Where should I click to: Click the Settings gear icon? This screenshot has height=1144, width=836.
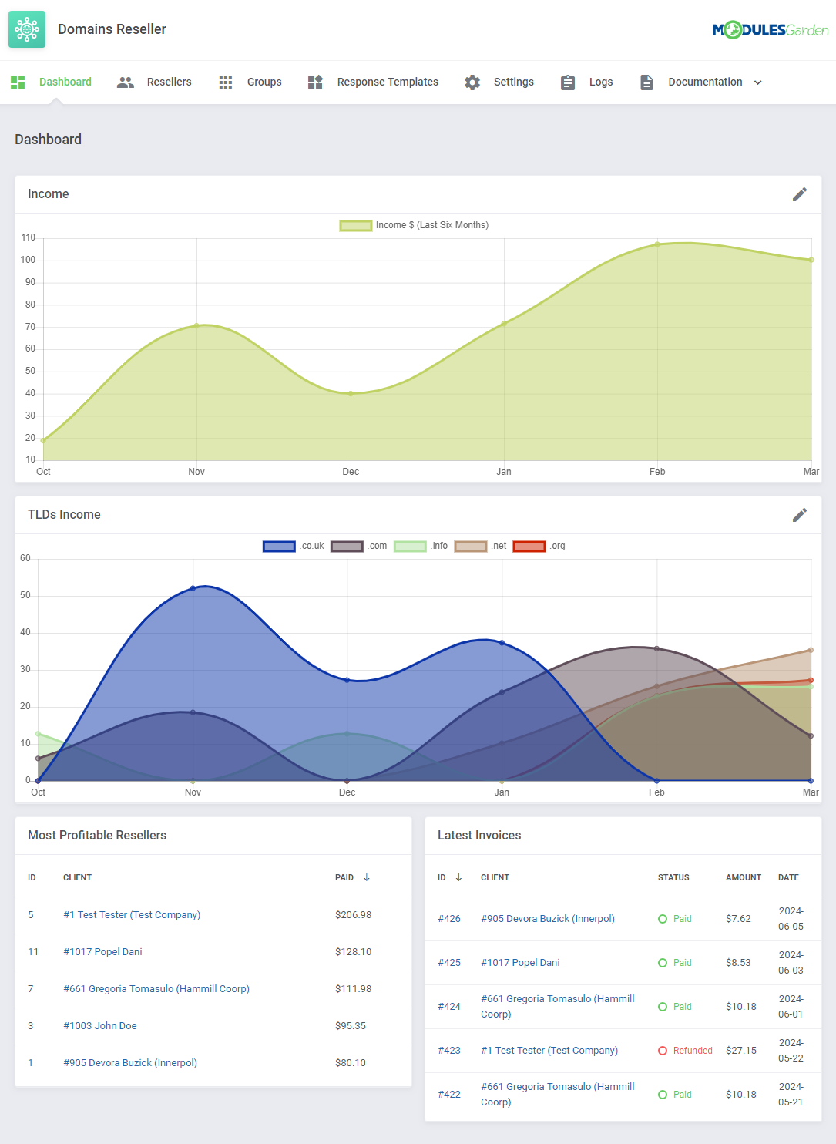(472, 82)
